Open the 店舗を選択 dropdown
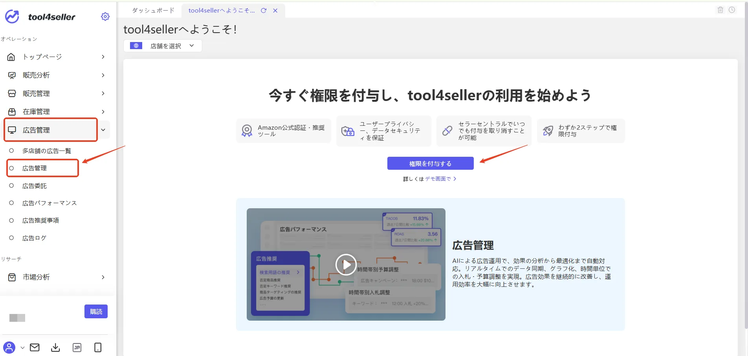This screenshot has width=748, height=356. coord(163,46)
